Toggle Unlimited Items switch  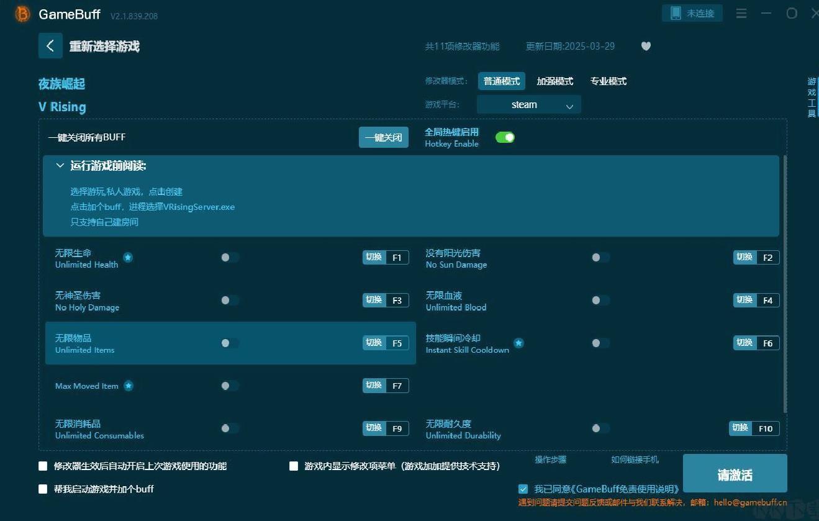pos(230,343)
